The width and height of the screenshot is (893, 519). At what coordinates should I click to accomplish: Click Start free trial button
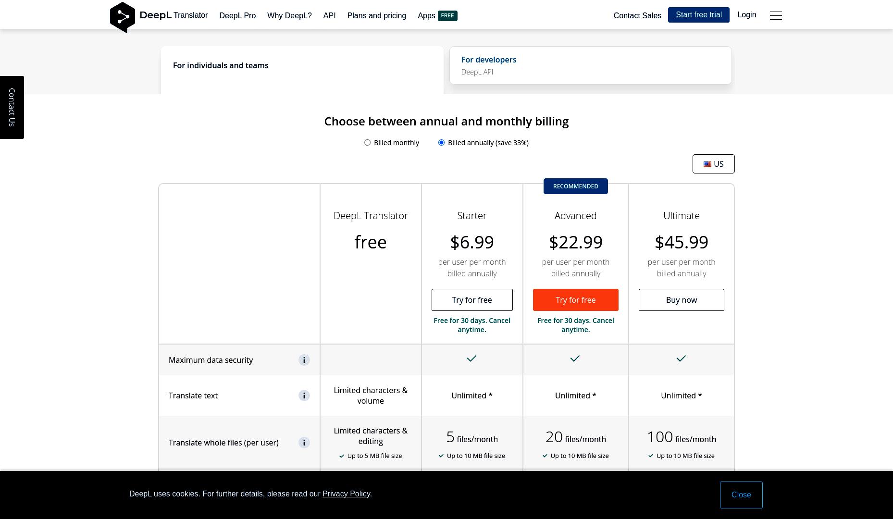pos(698,15)
